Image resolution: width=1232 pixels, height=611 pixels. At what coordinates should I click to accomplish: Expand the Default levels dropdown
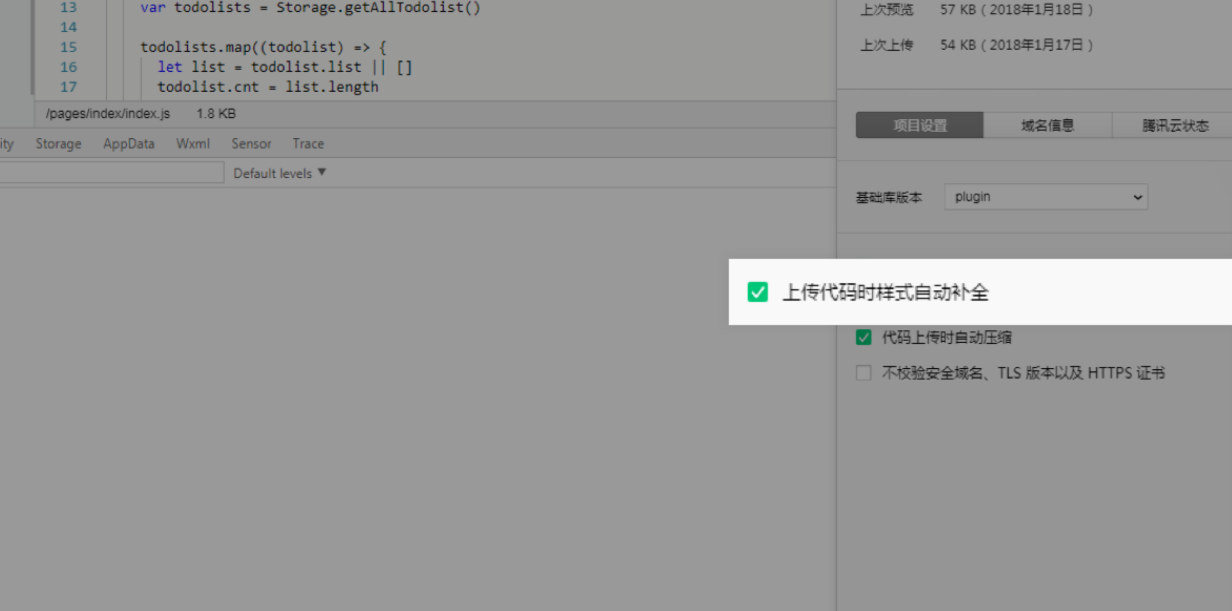point(273,173)
